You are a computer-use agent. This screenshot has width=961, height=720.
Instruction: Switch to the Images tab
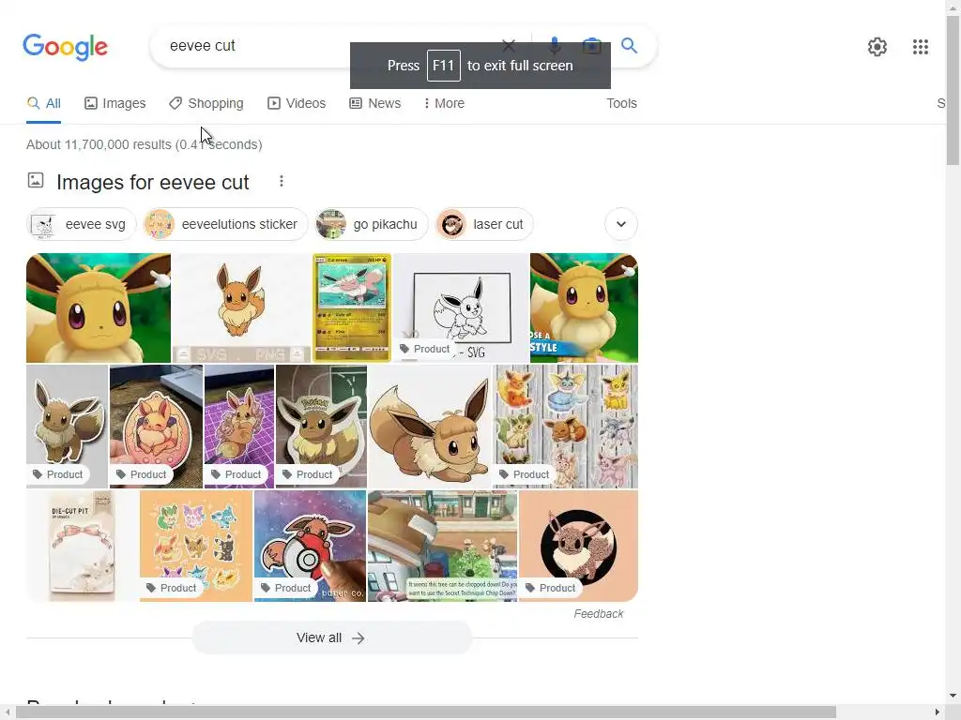pyautogui.click(x=115, y=103)
